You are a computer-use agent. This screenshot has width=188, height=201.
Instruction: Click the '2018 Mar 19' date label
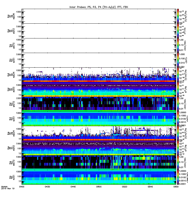click(x=8, y=188)
